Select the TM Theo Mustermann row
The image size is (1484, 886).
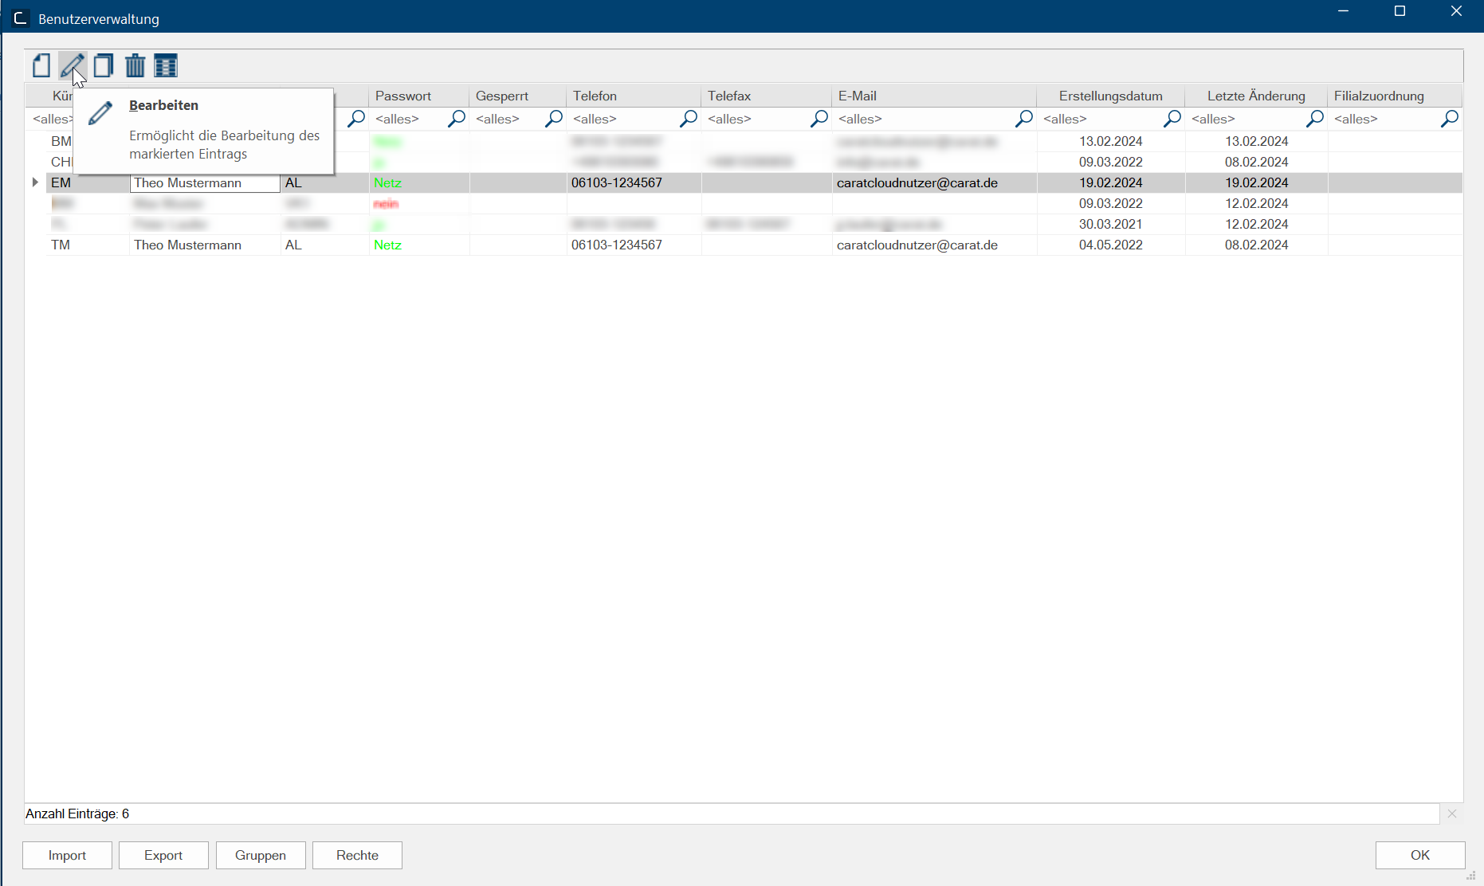187,245
